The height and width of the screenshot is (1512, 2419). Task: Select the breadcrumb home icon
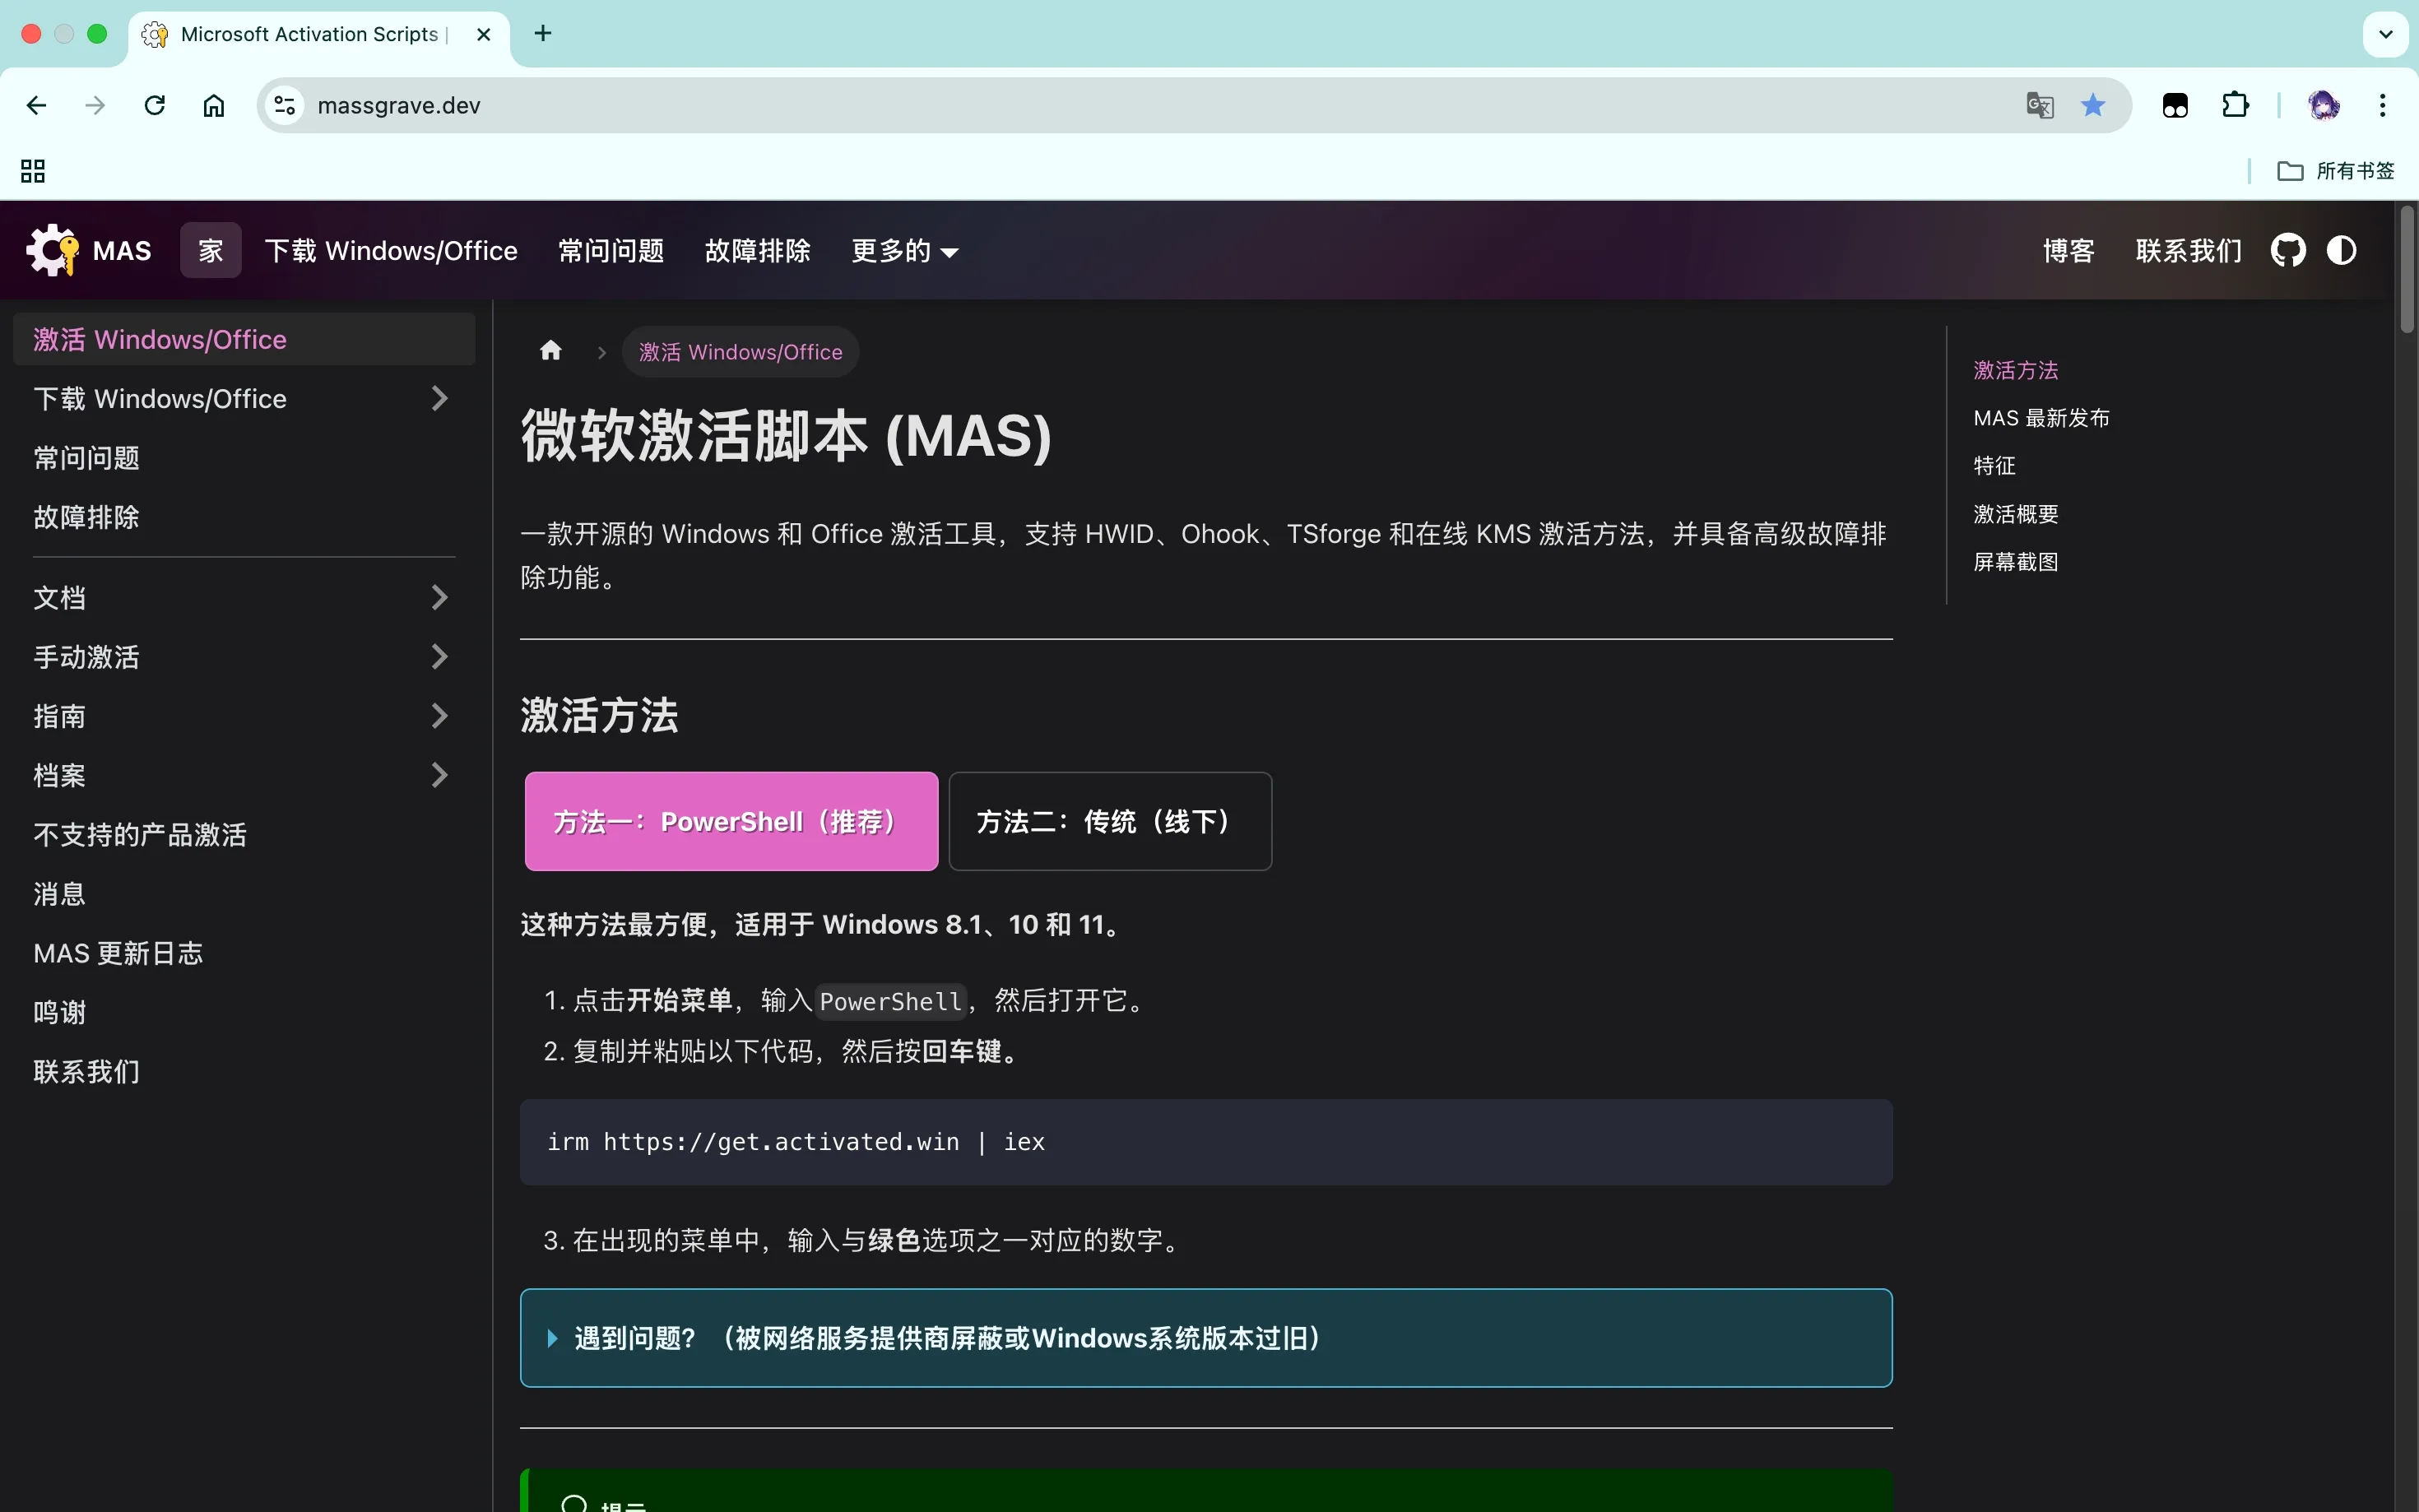point(550,350)
